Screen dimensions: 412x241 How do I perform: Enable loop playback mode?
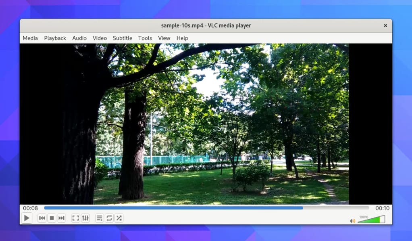point(109,218)
